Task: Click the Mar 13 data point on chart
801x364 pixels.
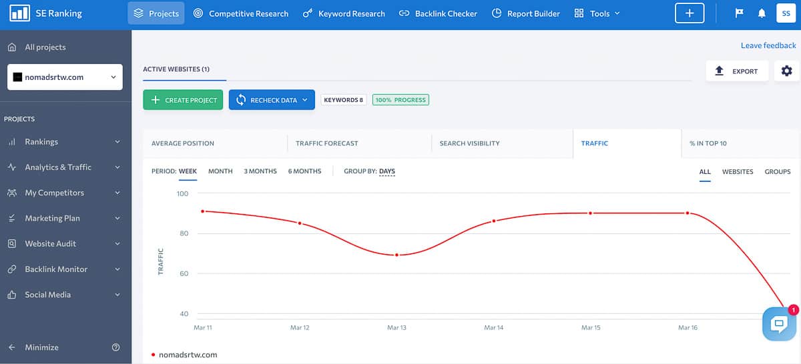Action: click(x=396, y=255)
